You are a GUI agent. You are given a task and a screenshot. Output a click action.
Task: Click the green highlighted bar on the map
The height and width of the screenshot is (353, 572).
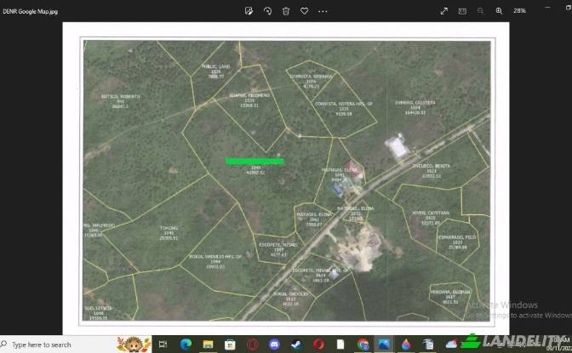point(255,161)
